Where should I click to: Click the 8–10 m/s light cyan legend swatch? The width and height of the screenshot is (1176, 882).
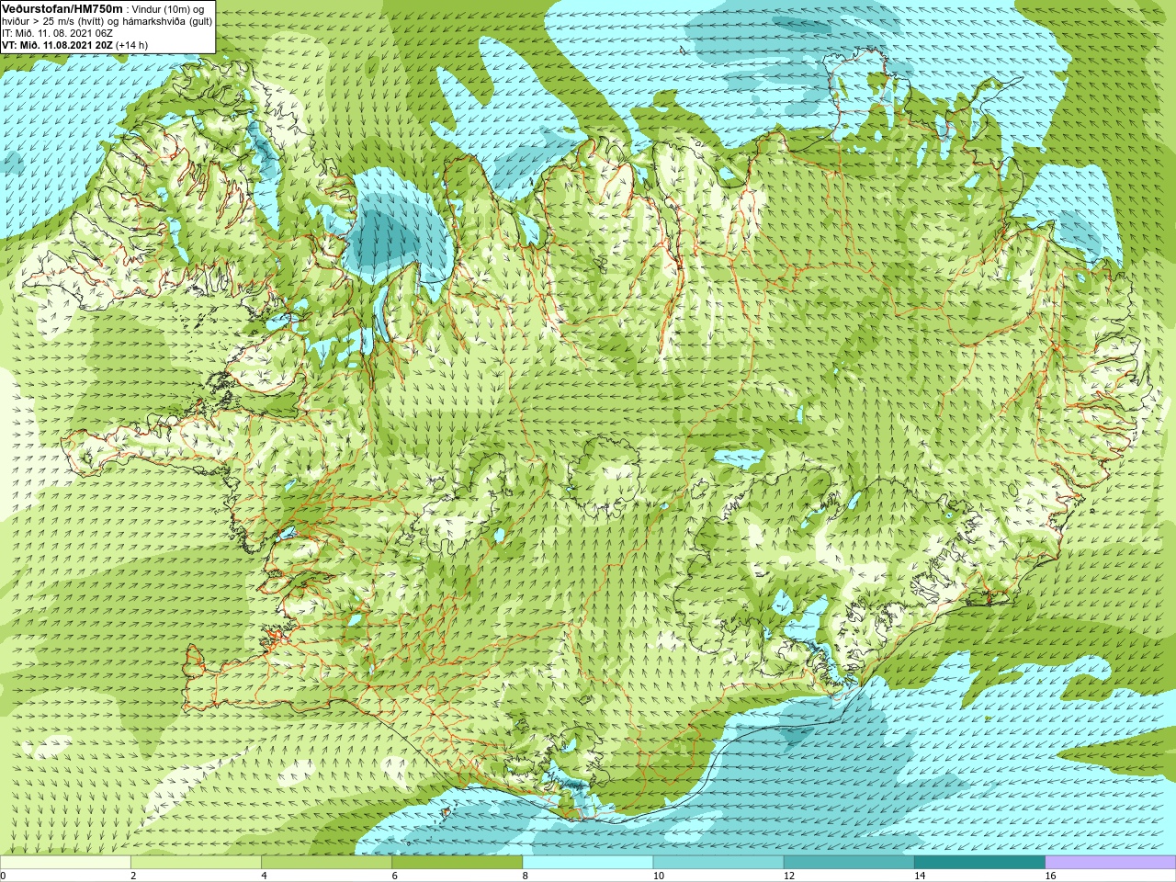588,863
